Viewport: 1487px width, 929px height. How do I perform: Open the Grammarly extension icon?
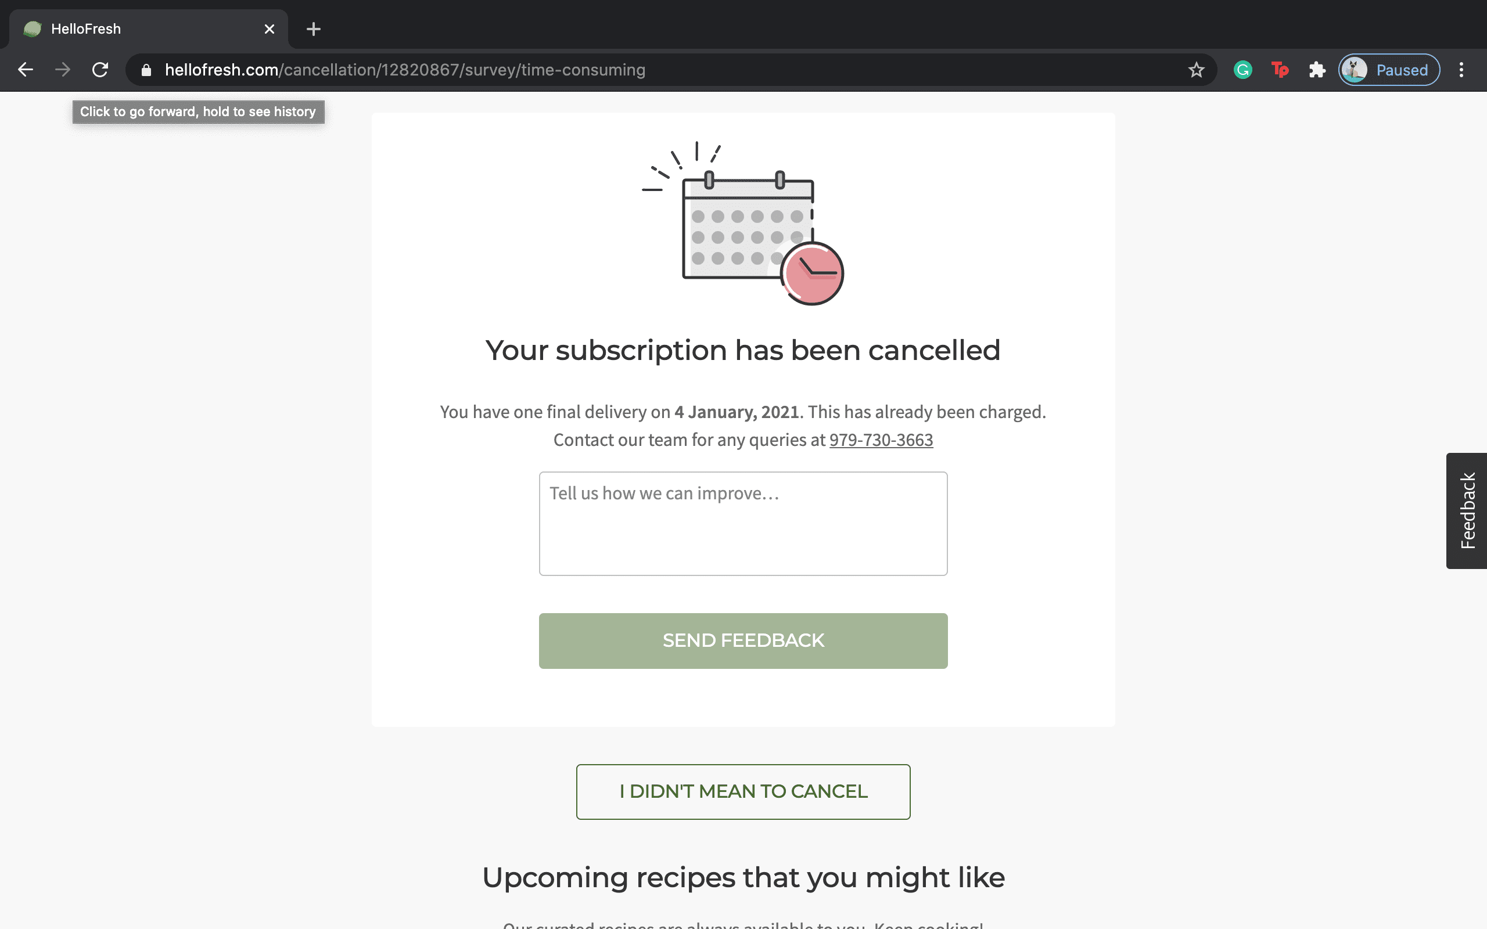[1242, 70]
